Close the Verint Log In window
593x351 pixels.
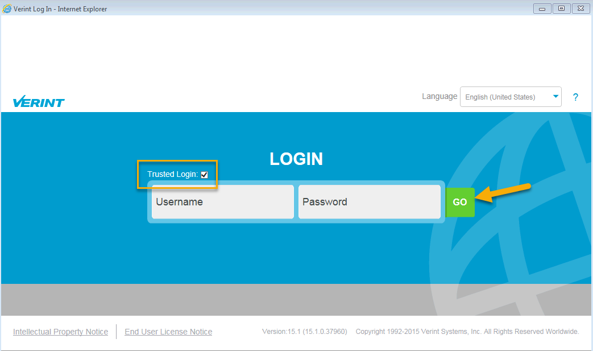point(580,9)
